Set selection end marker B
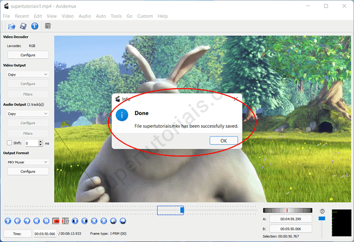354x242 pixels. coord(65,221)
